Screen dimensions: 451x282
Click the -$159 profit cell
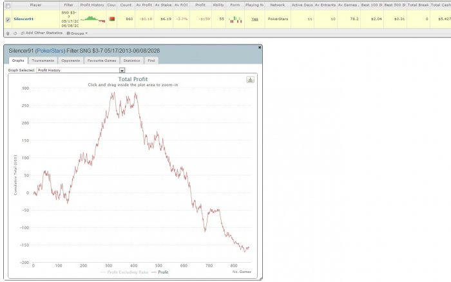tap(205, 19)
